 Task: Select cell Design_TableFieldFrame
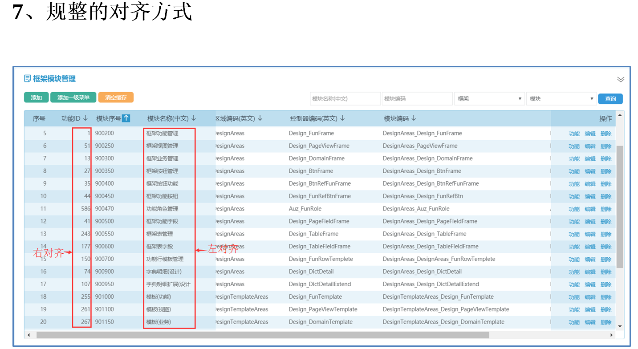pyautogui.click(x=319, y=246)
